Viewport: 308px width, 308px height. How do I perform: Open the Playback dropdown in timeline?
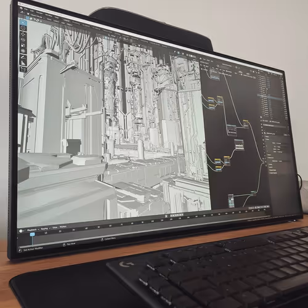click(33, 230)
